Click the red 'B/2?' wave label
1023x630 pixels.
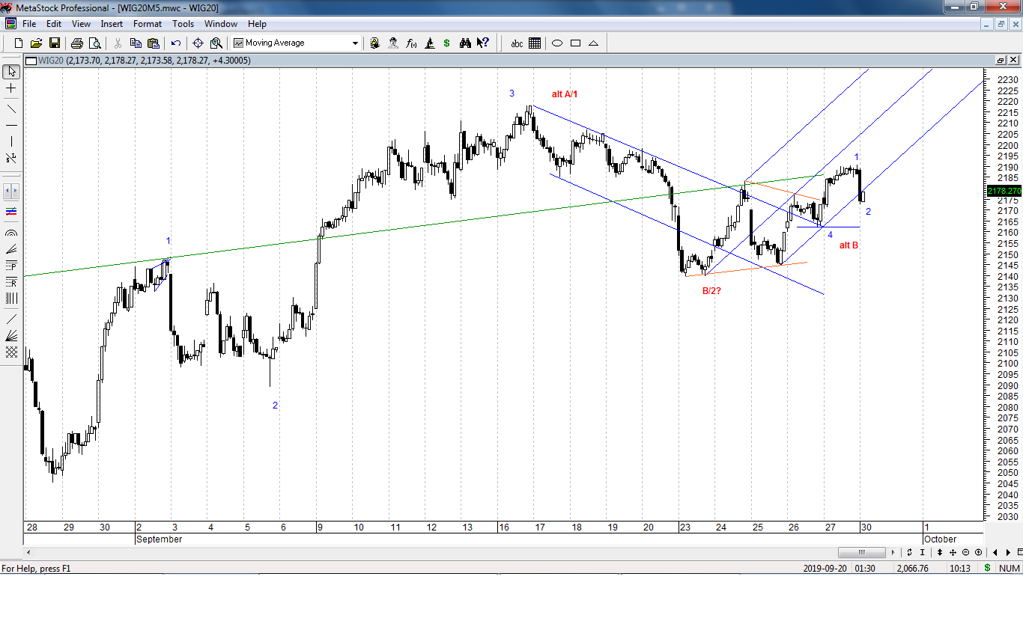(711, 291)
